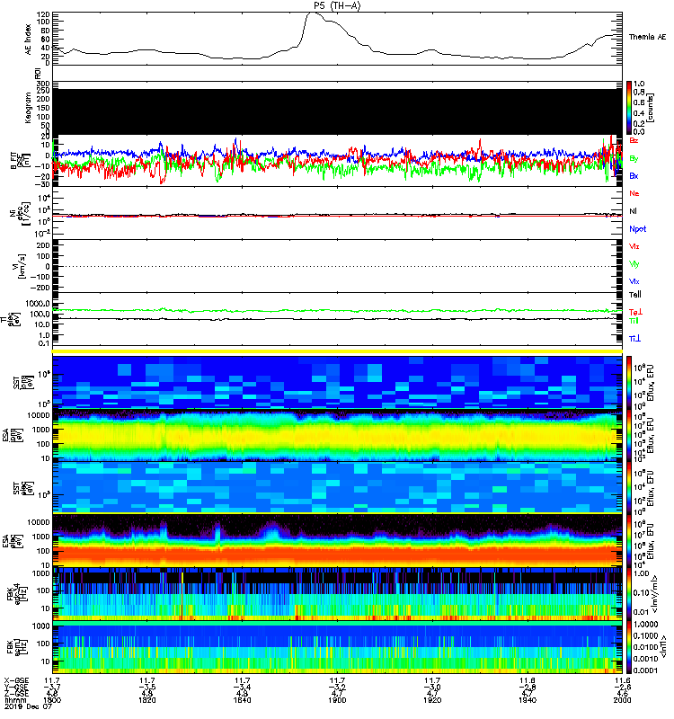This screenshot has width=674, height=719.
Task: Click the SST electron Eflux color bar
Action: pos(629,487)
